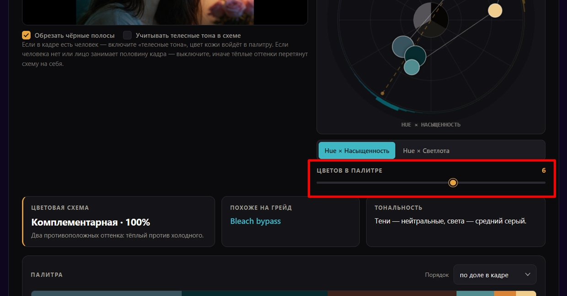
Task: Switch to the "Hue × Насыщенность" tab
Action: pyautogui.click(x=357, y=151)
